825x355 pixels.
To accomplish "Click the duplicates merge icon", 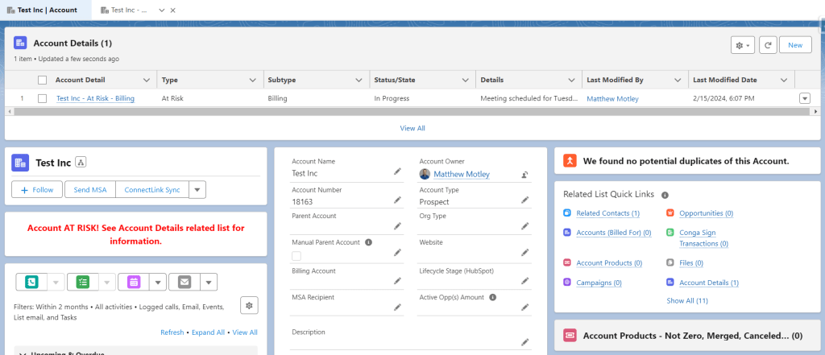I will pos(570,161).
